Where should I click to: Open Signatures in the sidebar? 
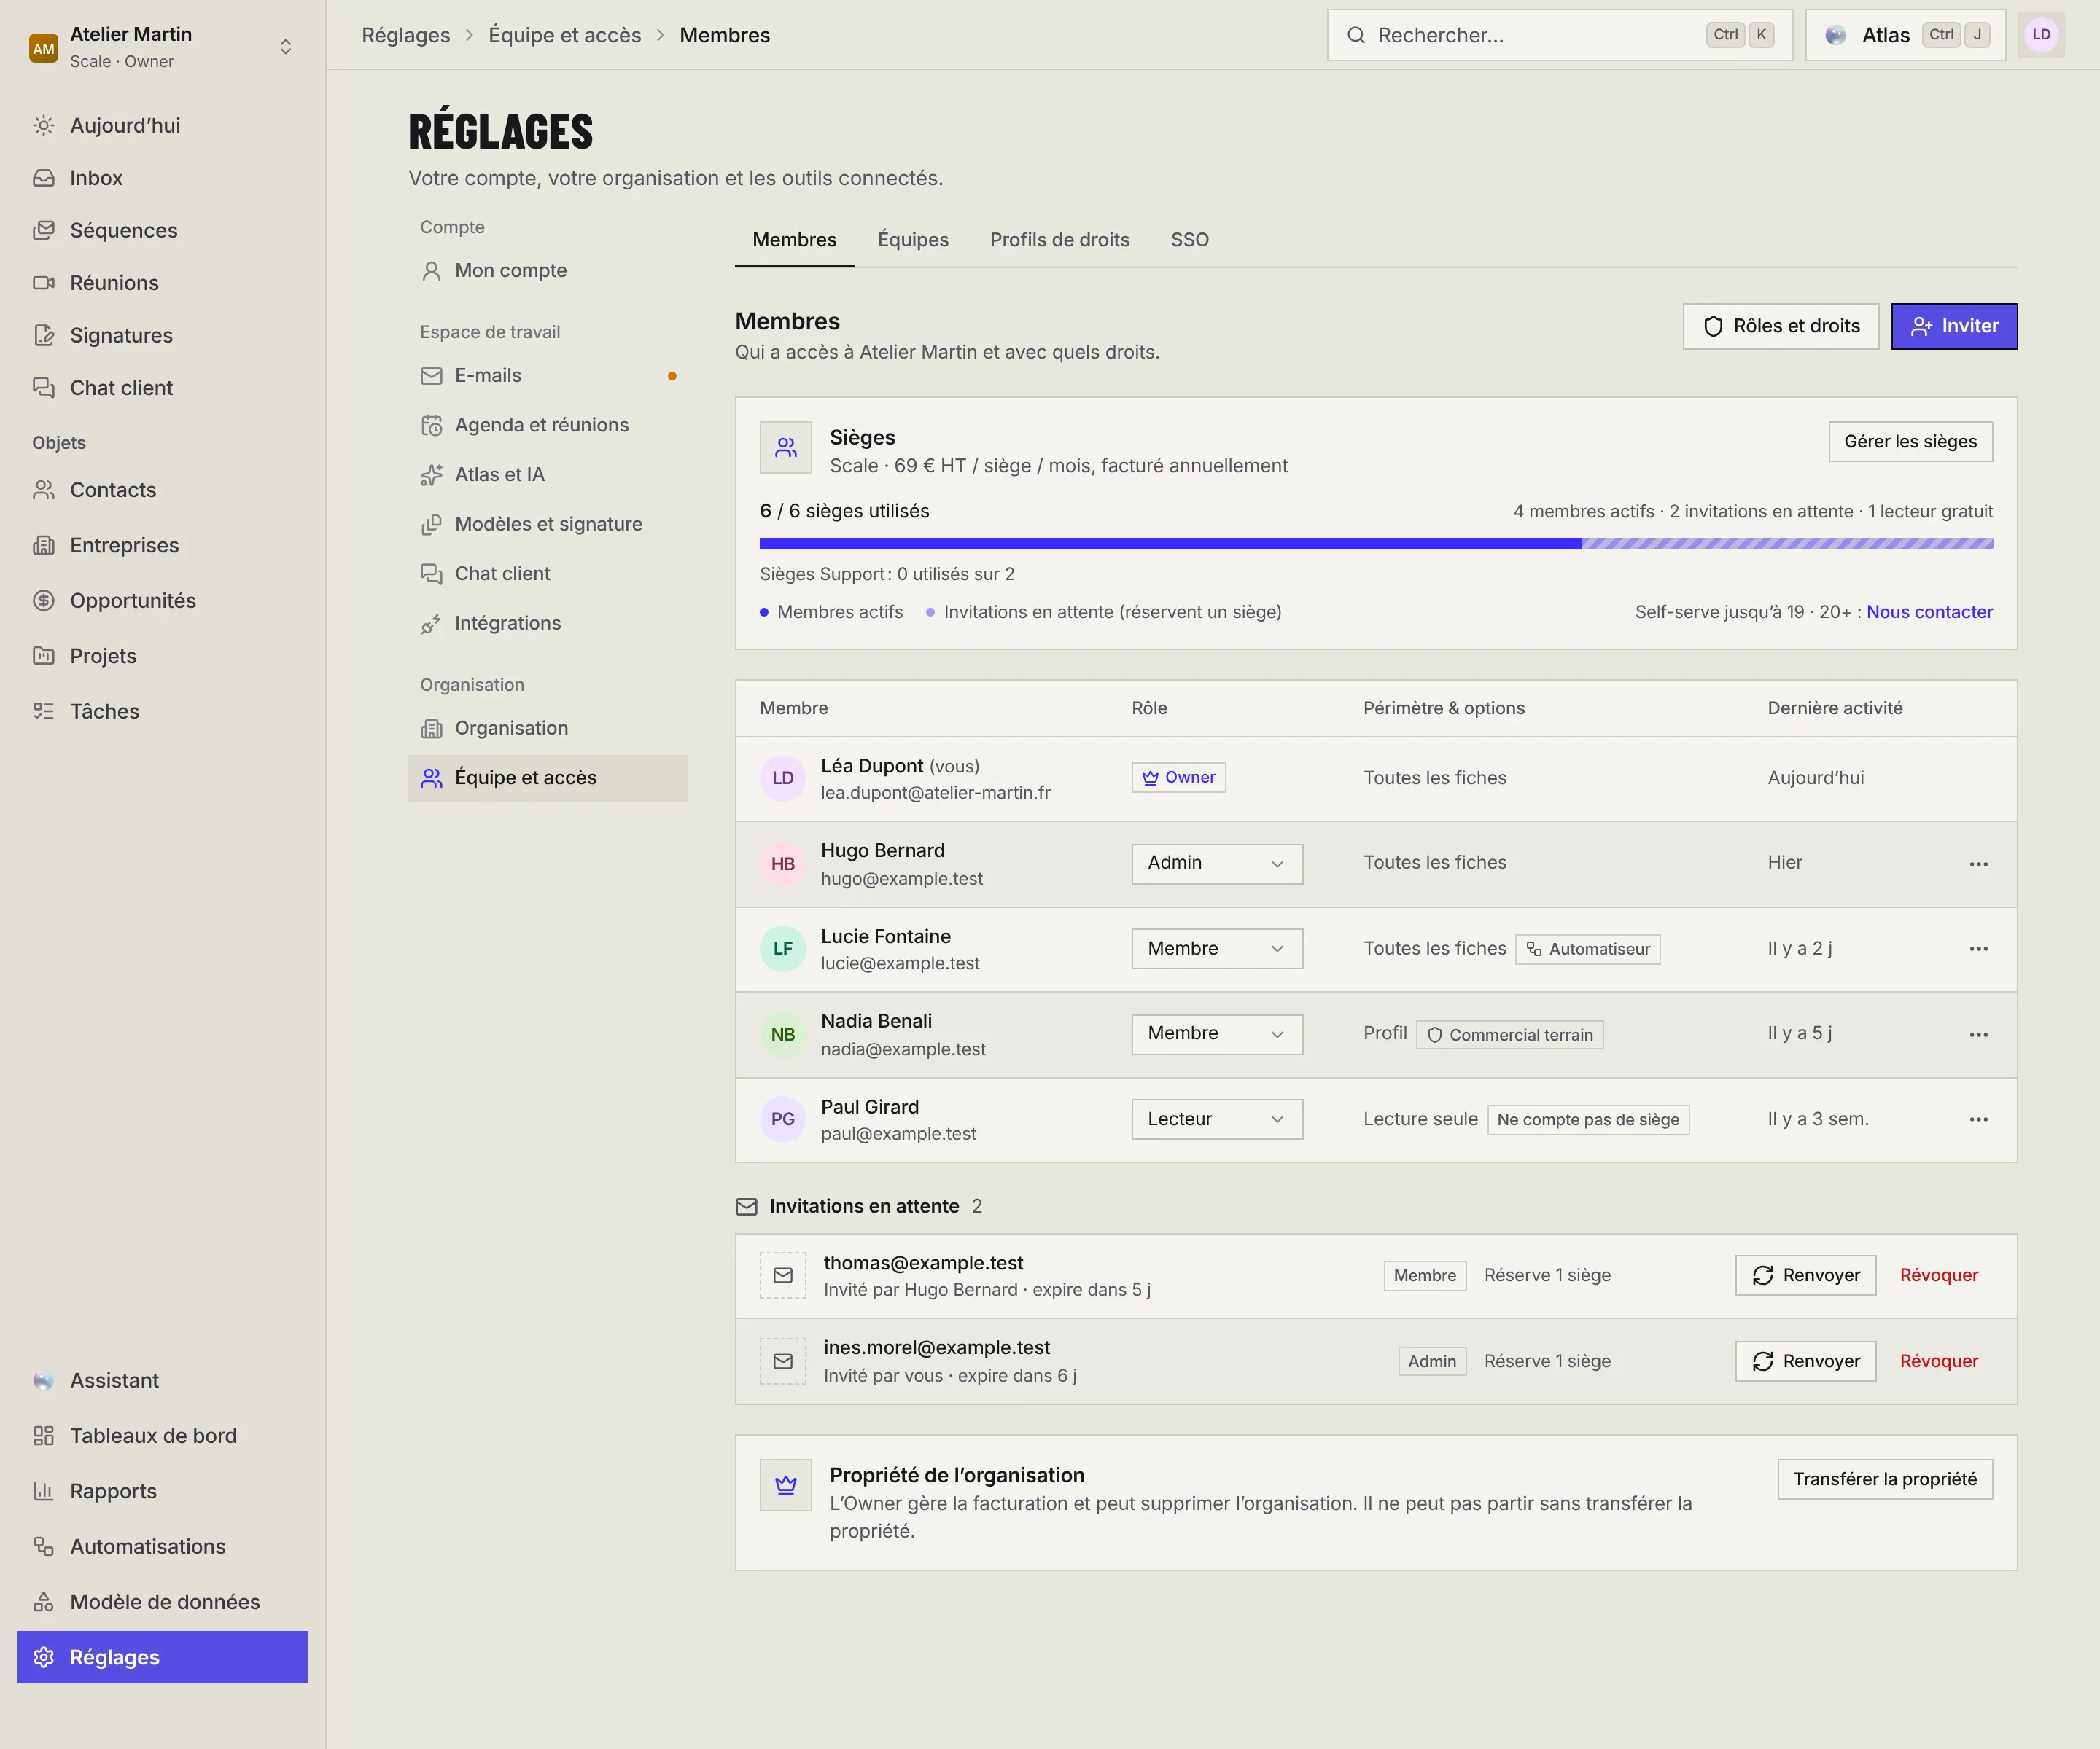tap(162, 334)
